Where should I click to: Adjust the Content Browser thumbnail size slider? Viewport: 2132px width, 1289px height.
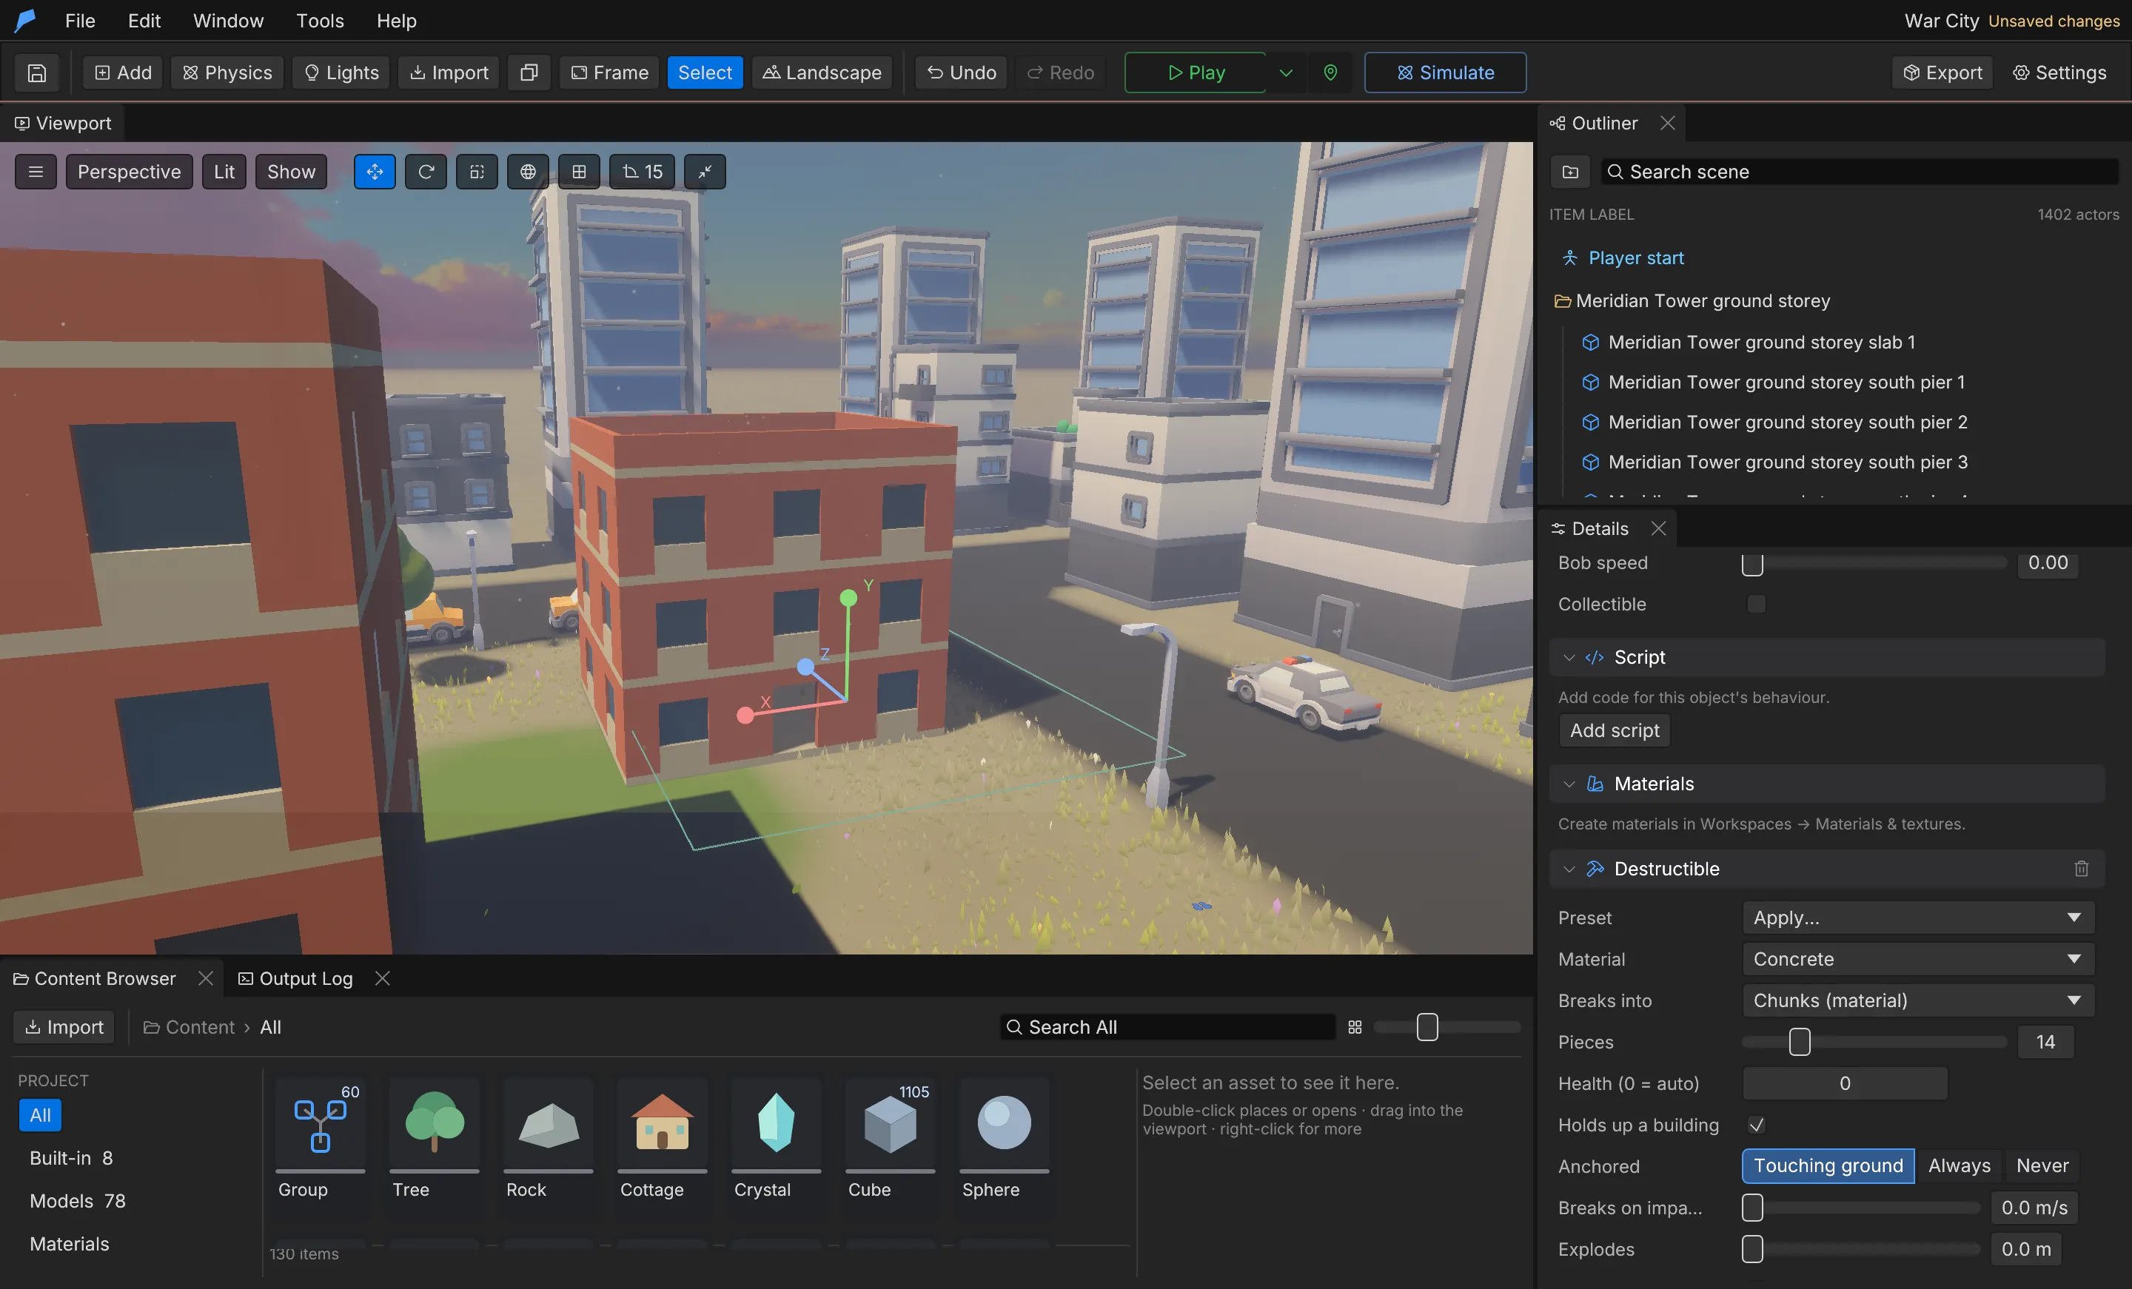1427,1027
